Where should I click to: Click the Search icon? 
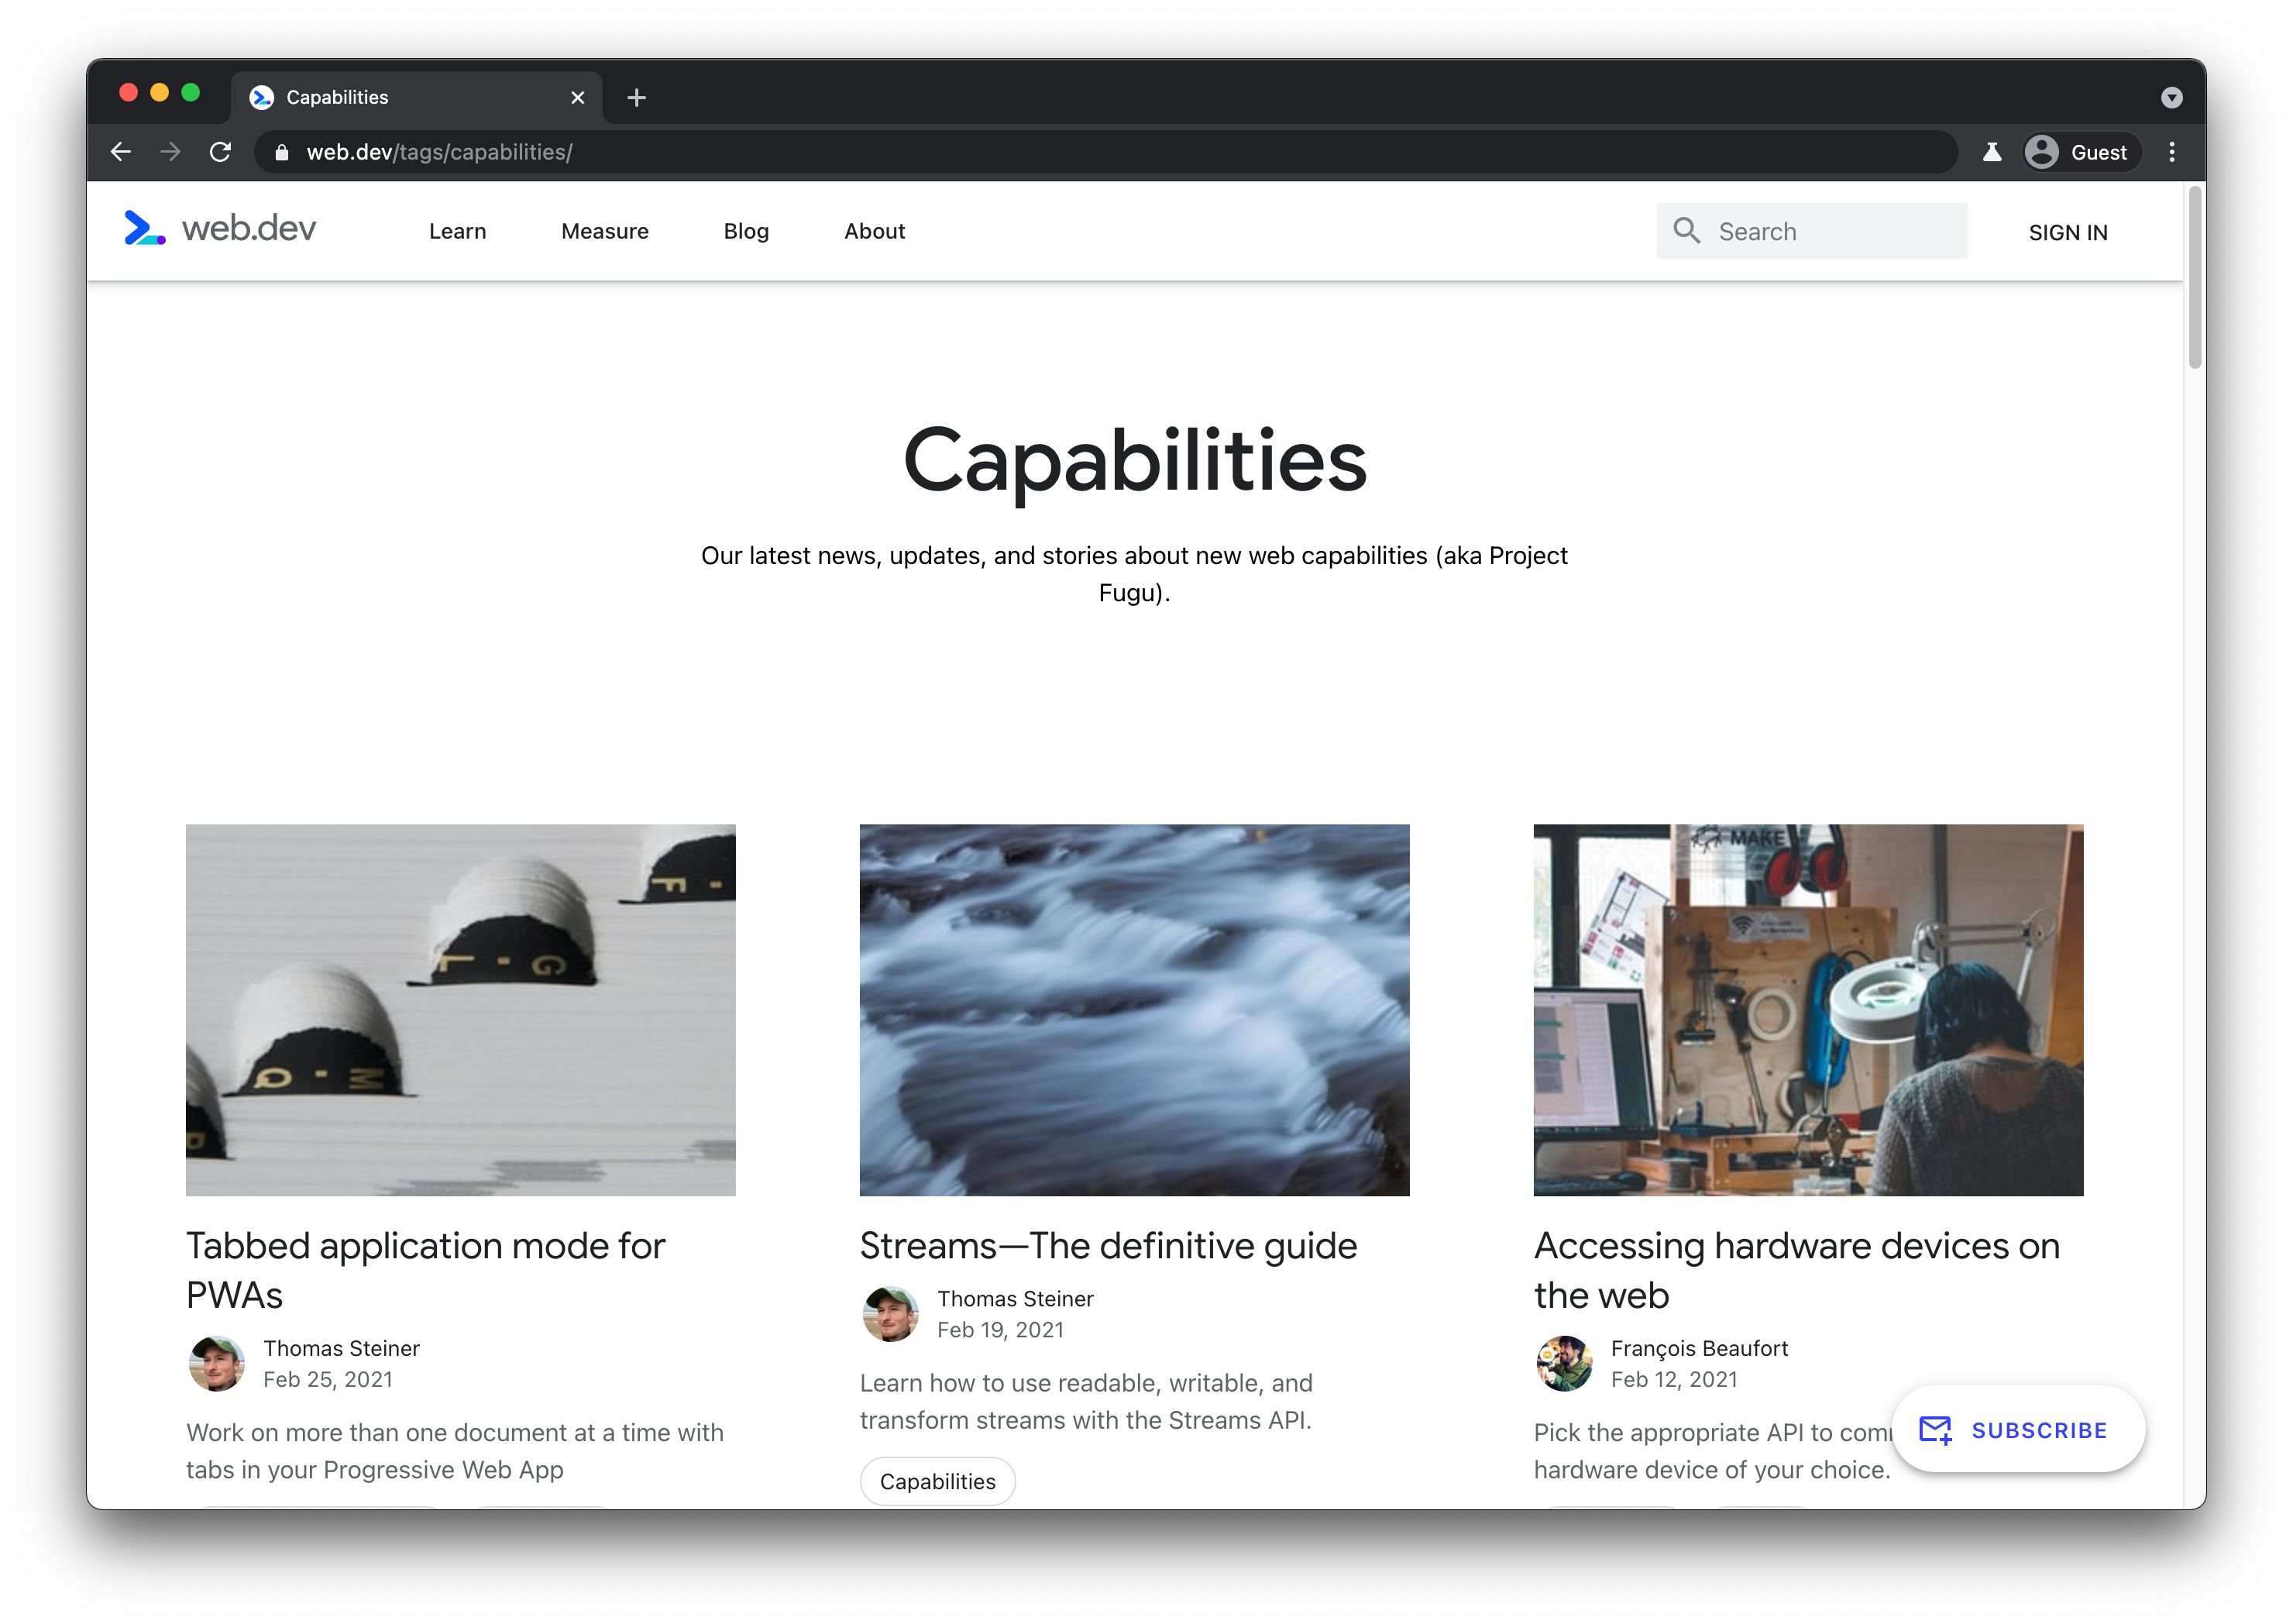click(x=1686, y=230)
